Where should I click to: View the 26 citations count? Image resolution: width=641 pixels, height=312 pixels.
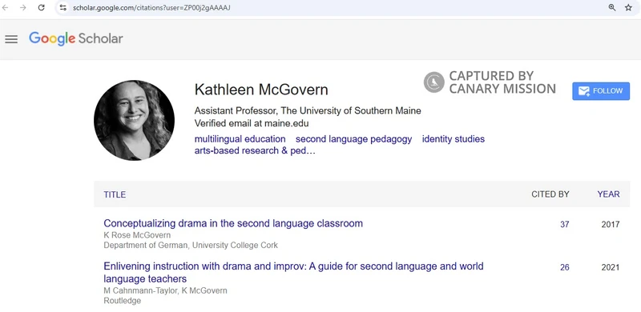pyautogui.click(x=565, y=267)
